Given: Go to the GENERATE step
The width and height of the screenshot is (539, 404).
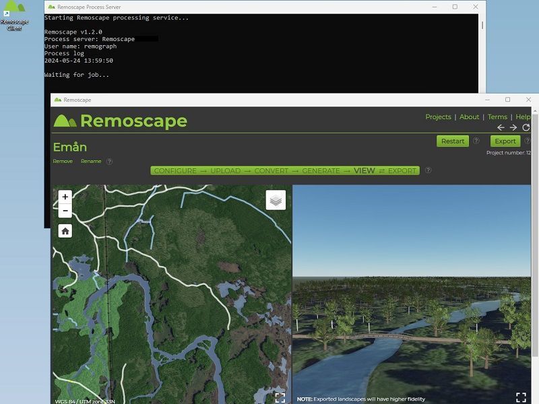Looking at the screenshot, I should pyautogui.click(x=321, y=171).
